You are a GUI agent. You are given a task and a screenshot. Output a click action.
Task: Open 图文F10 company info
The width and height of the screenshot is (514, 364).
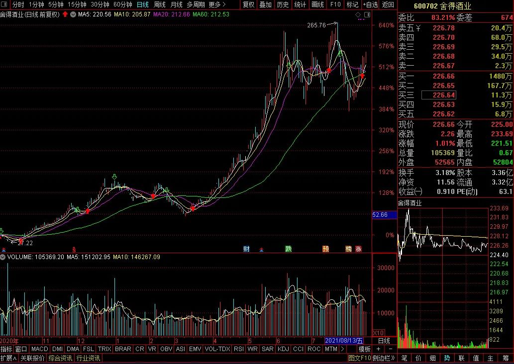359,358
